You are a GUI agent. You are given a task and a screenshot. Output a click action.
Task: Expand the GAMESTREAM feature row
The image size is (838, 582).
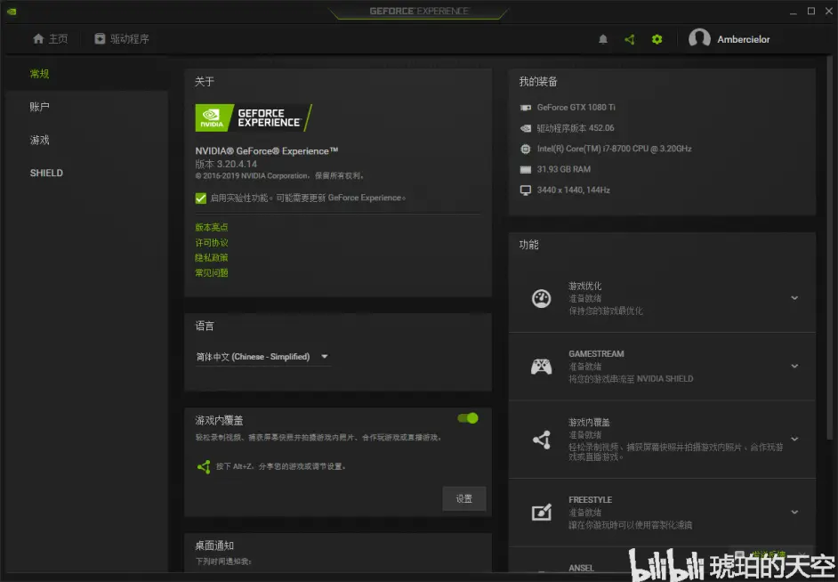click(x=794, y=366)
